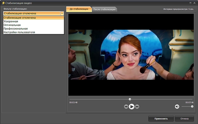Click 'Интервал предпросмотра: 5 сек.' text
The image size is (198, 124).
click(x=178, y=9)
